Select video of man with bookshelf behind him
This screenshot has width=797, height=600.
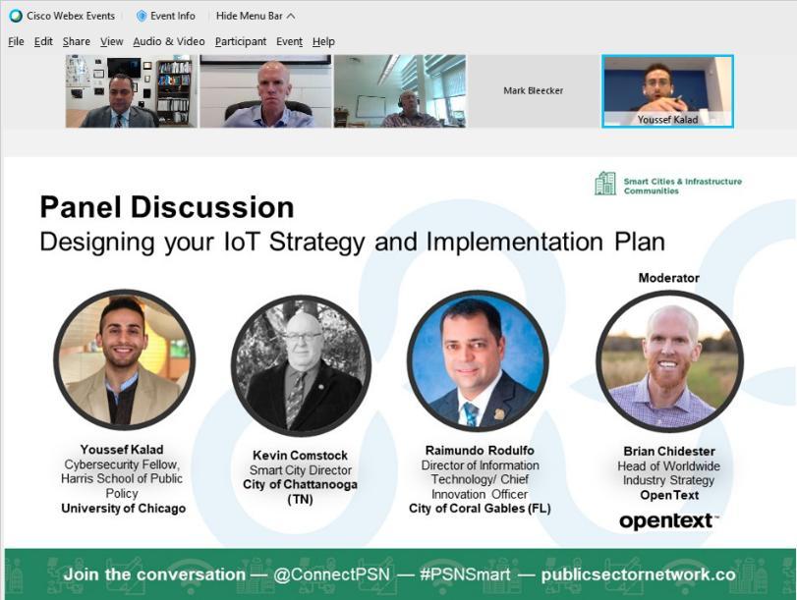[x=131, y=91]
